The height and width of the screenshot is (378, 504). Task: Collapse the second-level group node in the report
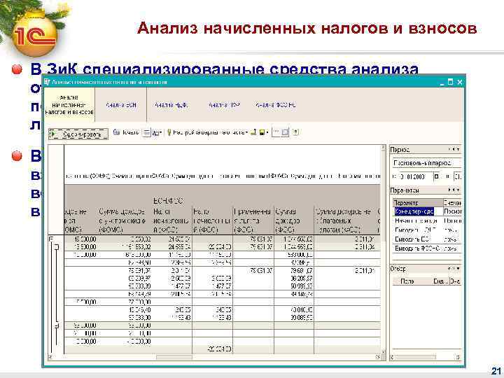tap(57, 247)
